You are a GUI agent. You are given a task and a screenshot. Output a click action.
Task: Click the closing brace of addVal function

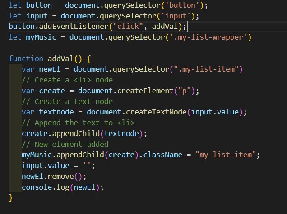[x=11, y=198]
